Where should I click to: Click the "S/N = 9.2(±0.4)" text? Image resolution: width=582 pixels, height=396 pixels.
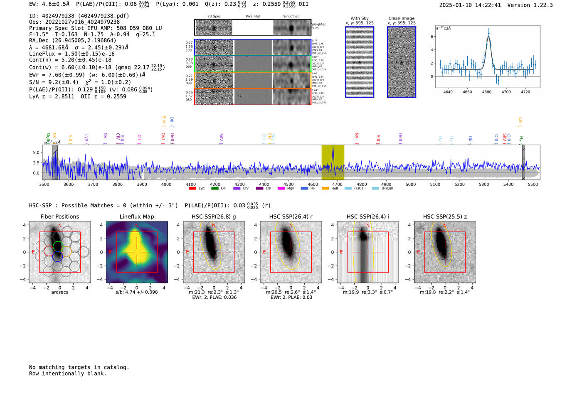click(x=54, y=82)
